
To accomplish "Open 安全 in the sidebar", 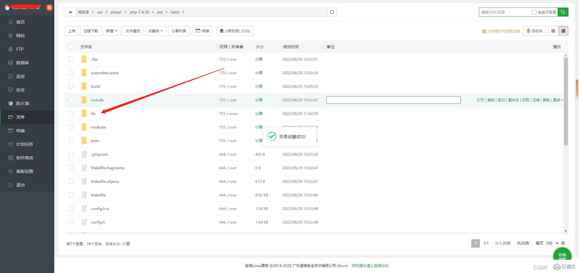I will pos(20,90).
